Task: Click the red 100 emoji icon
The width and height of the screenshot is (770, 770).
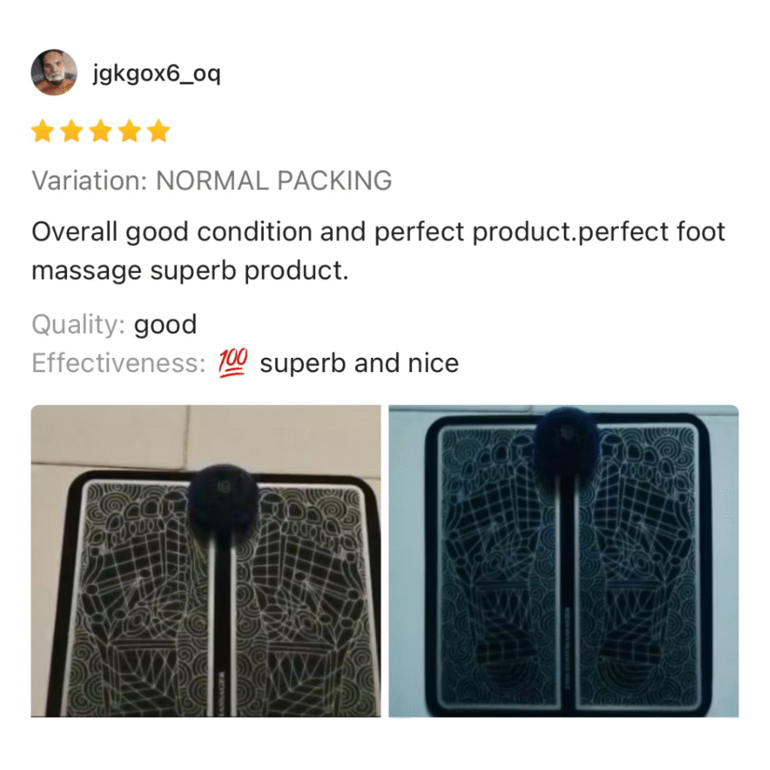Action: 233,363
